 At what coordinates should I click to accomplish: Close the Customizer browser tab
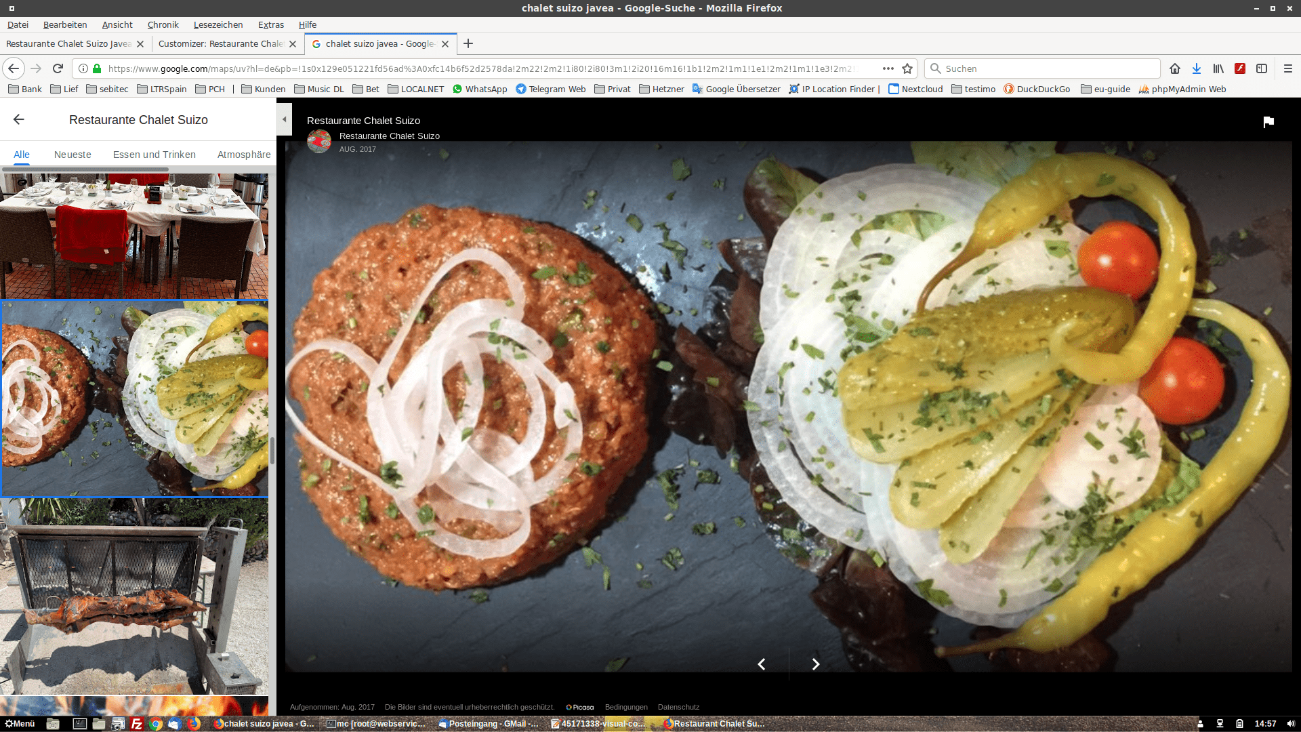click(x=293, y=43)
